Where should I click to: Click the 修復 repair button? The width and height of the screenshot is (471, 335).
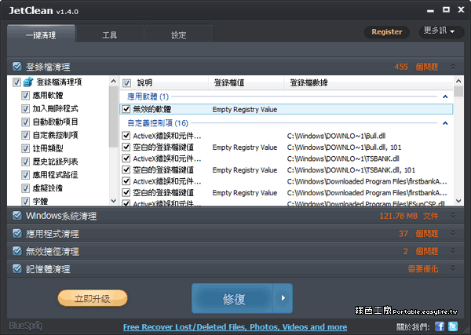pos(232,298)
